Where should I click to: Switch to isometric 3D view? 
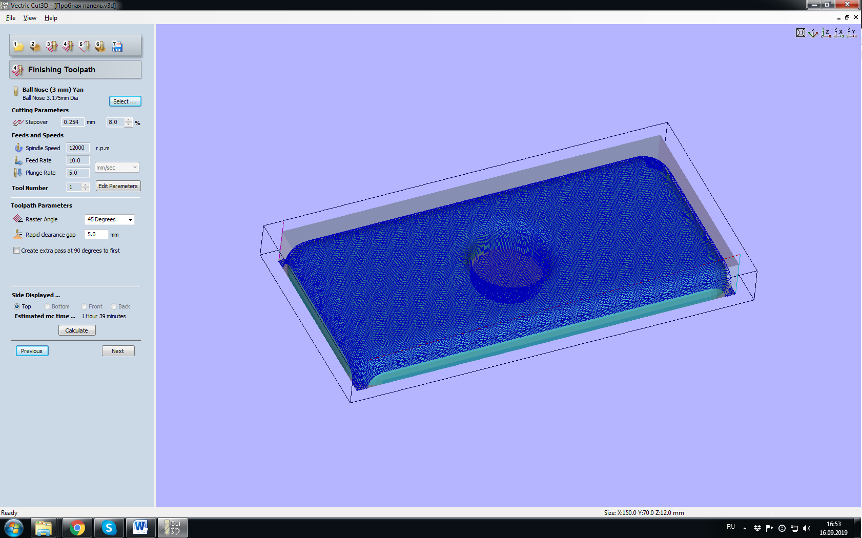[813, 33]
